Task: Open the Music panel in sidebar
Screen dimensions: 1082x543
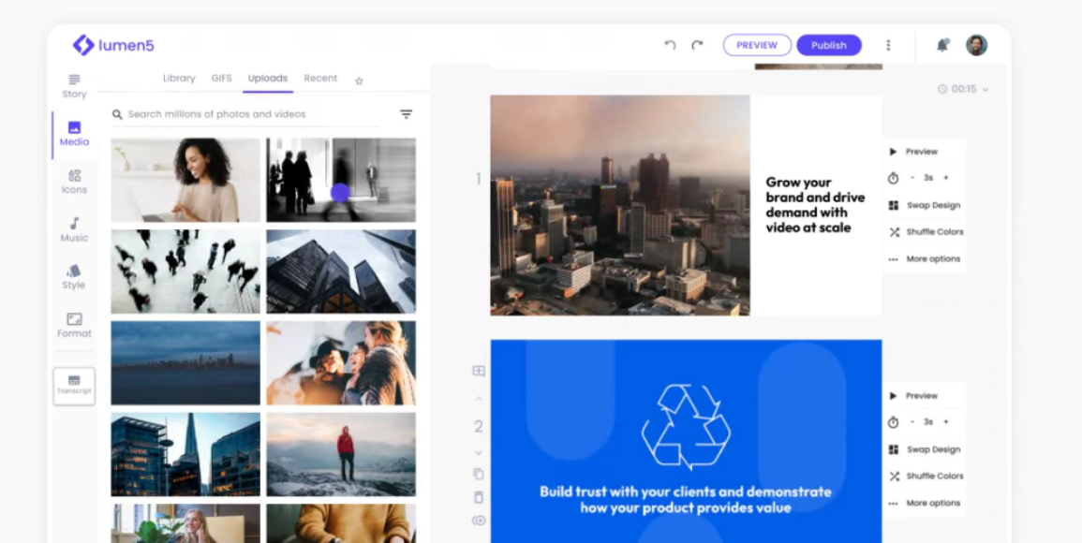Action: pyautogui.click(x=74, y=229)
